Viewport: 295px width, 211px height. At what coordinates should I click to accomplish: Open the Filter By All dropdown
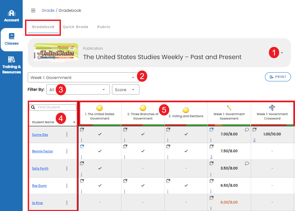pos(78,89)
